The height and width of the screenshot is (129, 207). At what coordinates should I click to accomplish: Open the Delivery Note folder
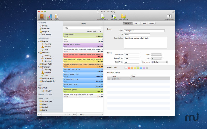pyautogui.click(x=47, y=78)
